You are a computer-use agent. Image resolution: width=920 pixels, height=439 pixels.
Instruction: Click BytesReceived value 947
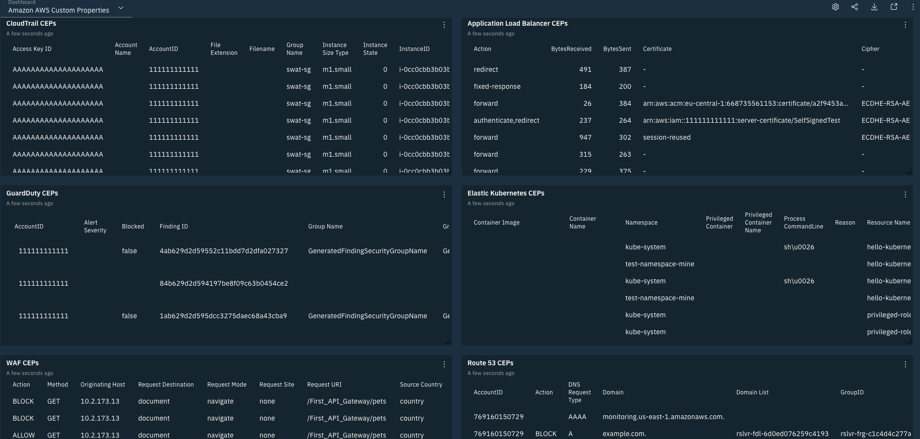585,137
